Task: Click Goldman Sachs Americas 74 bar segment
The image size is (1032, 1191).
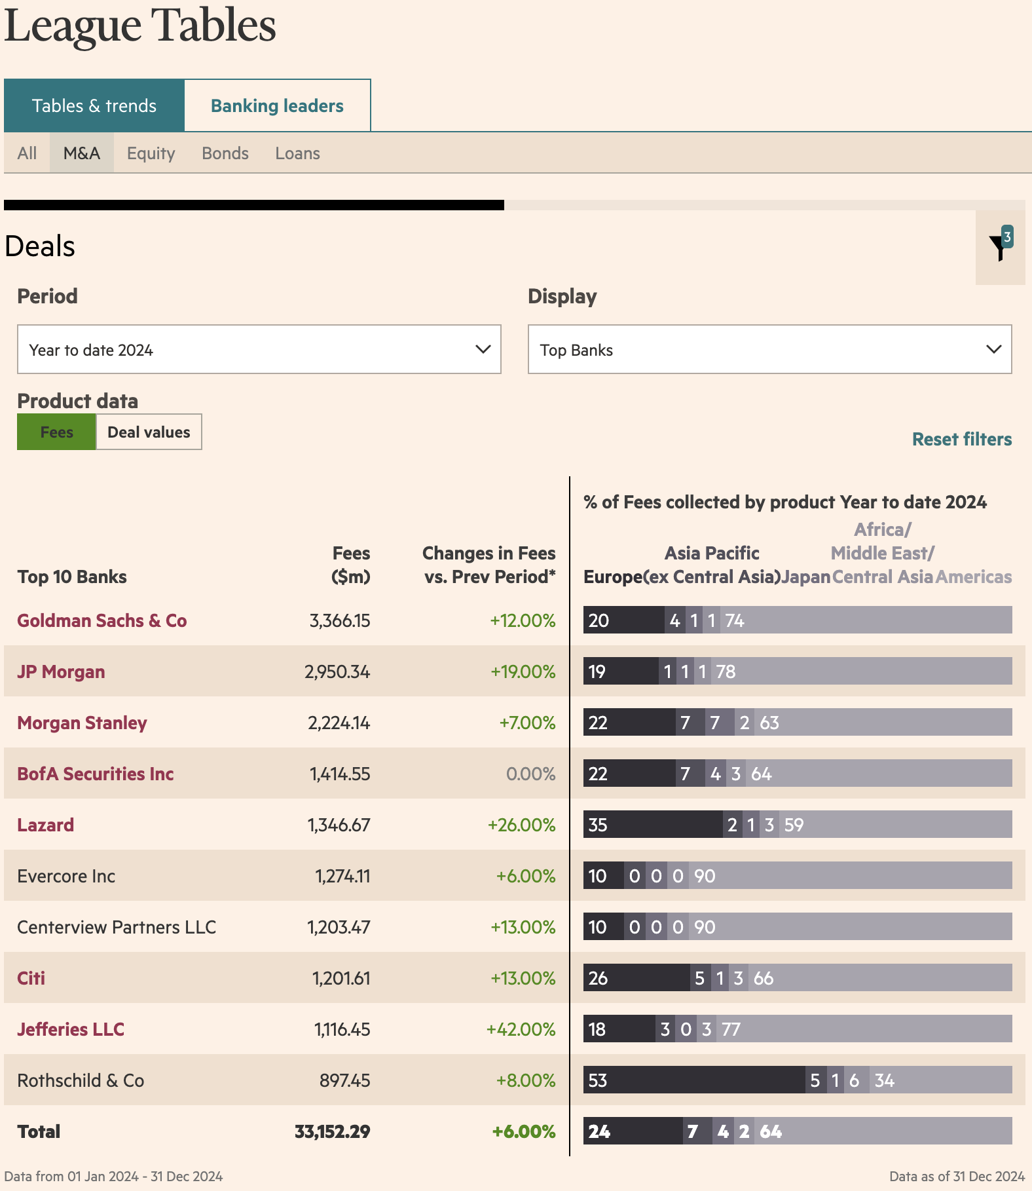Action: pyautogui.click(x=866, y=620)
